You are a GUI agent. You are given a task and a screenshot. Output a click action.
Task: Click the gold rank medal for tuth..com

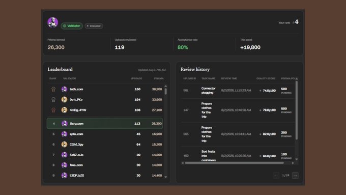coord(53,89)
